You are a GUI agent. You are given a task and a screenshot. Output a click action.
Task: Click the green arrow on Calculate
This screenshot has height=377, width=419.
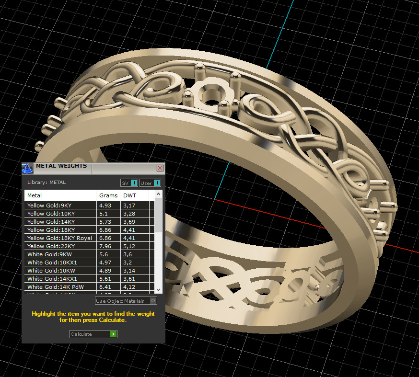[114, 334]
